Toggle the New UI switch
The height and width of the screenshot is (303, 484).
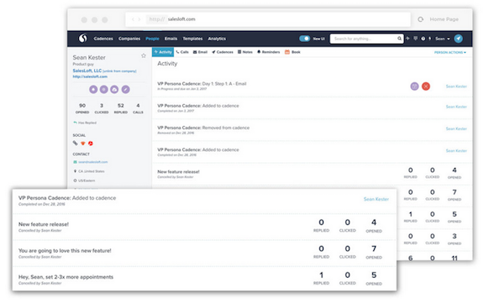coord(304,39)
